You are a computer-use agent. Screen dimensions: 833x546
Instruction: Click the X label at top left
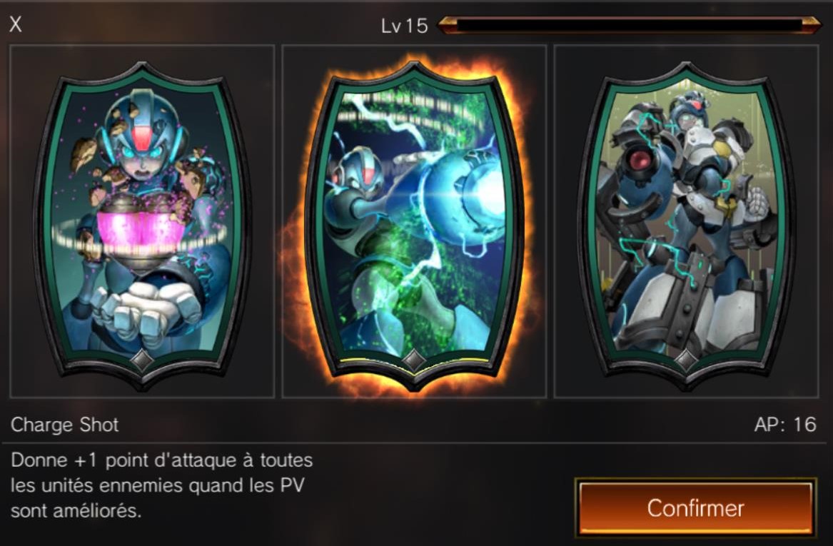pos(16,24)
